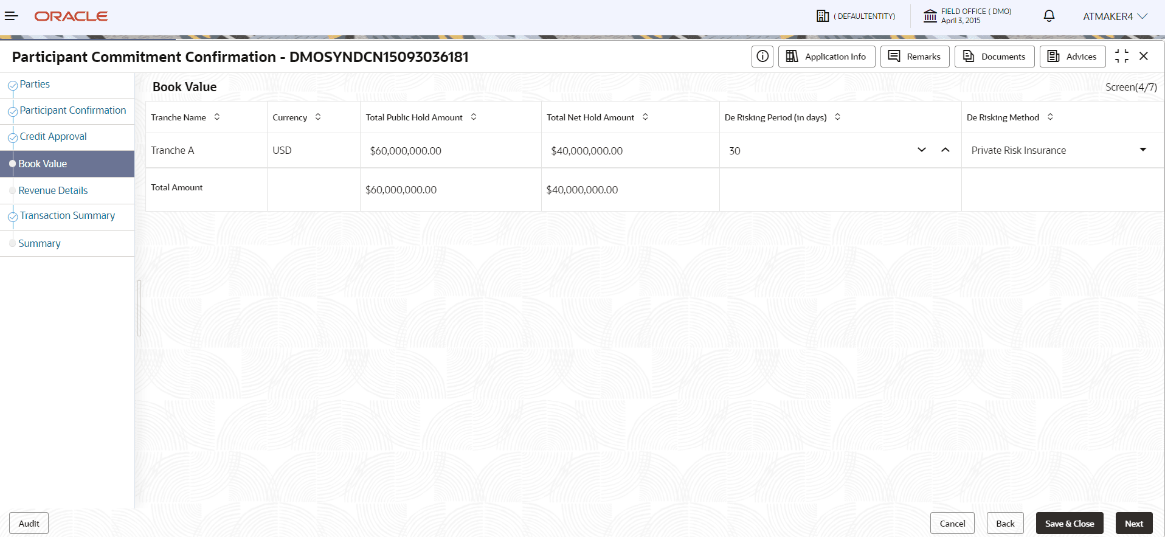Click the Audit button
Viewport: 1165px width, 537px height.
click(29, 523)
